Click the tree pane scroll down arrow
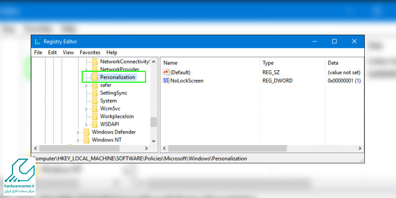Viewport: 396px width, 198px height. click(153, 140)
